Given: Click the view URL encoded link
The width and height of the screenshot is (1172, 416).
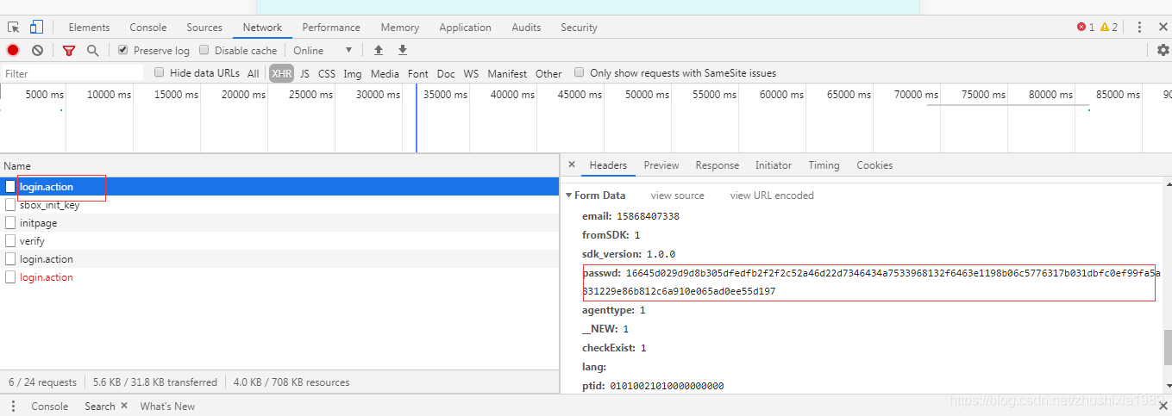Looking at the screenshot, I should 772,196.
